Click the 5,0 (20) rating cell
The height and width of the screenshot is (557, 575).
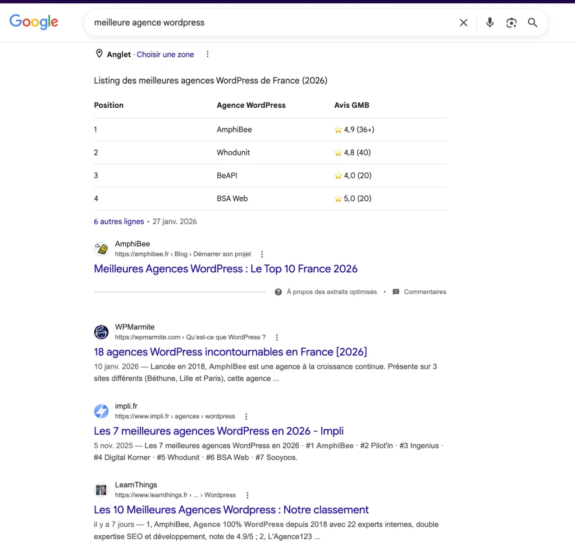click(x=353, y=199)
